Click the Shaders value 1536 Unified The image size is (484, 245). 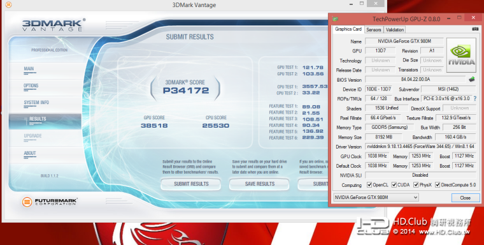point(387,108)
